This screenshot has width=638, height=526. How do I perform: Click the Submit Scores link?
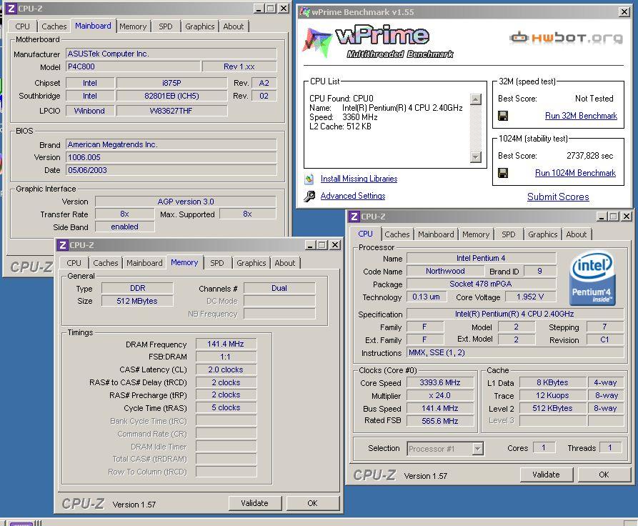(x=558, y=197)
